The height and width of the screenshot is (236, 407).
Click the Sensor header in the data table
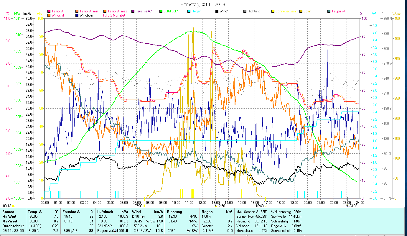tap(8, 212)
